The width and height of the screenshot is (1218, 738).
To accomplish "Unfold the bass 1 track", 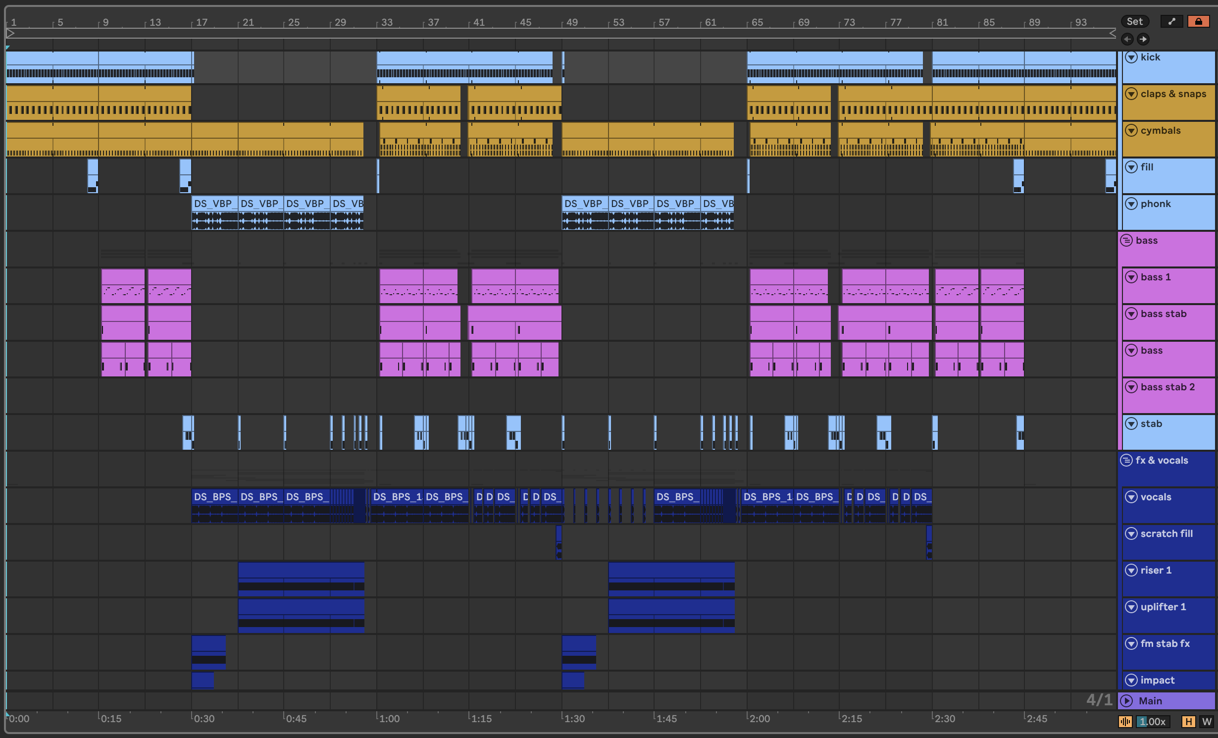I will tap(1131, 277).
